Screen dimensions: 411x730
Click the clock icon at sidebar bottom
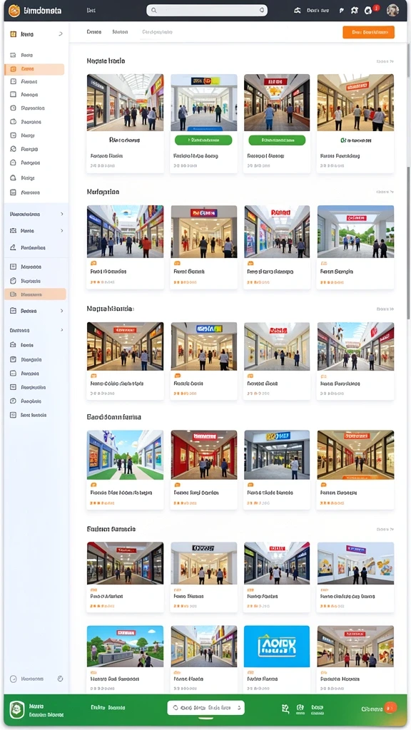coord(13,679)
